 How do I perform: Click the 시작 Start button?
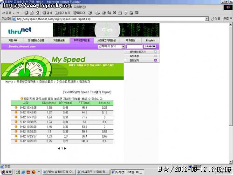(7, 172)
